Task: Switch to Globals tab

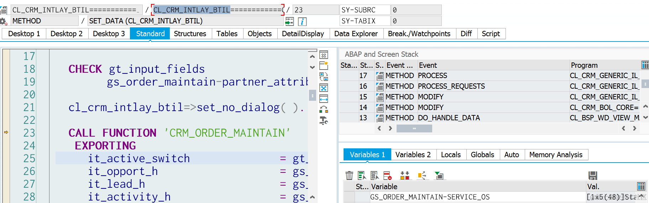Action: tap(482, 155)
